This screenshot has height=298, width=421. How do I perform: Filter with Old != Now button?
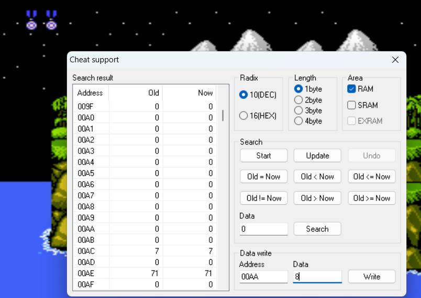[x=264, y=198]
